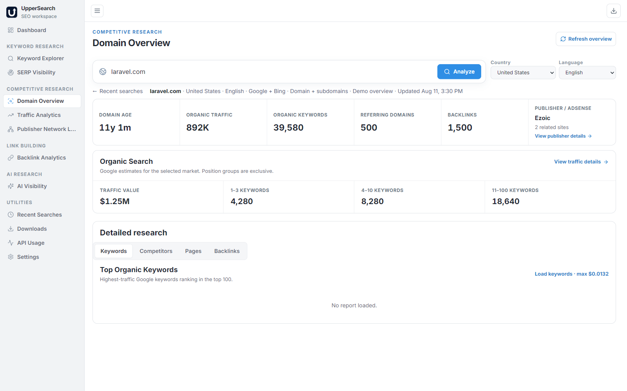Click the Backlinks 1,500 value
This screenshot has height=391, width=627.
(x=460, y=127)
